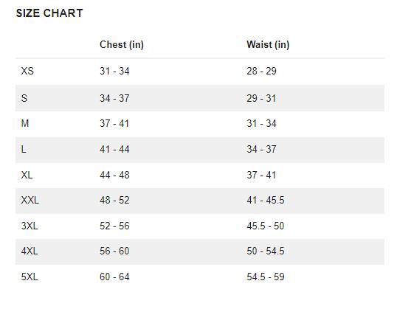Image resolution: width=411 pixels, height=323 pixels.
Task: Select waist value 37 - 41
Action: pyautogui.click(x=261, y=175)
